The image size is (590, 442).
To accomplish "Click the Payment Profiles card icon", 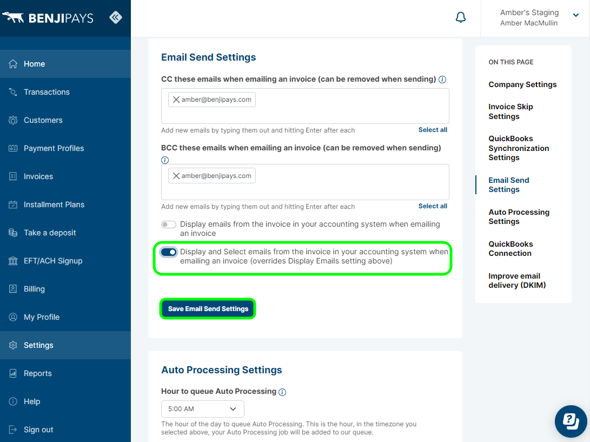I will 13,148.
